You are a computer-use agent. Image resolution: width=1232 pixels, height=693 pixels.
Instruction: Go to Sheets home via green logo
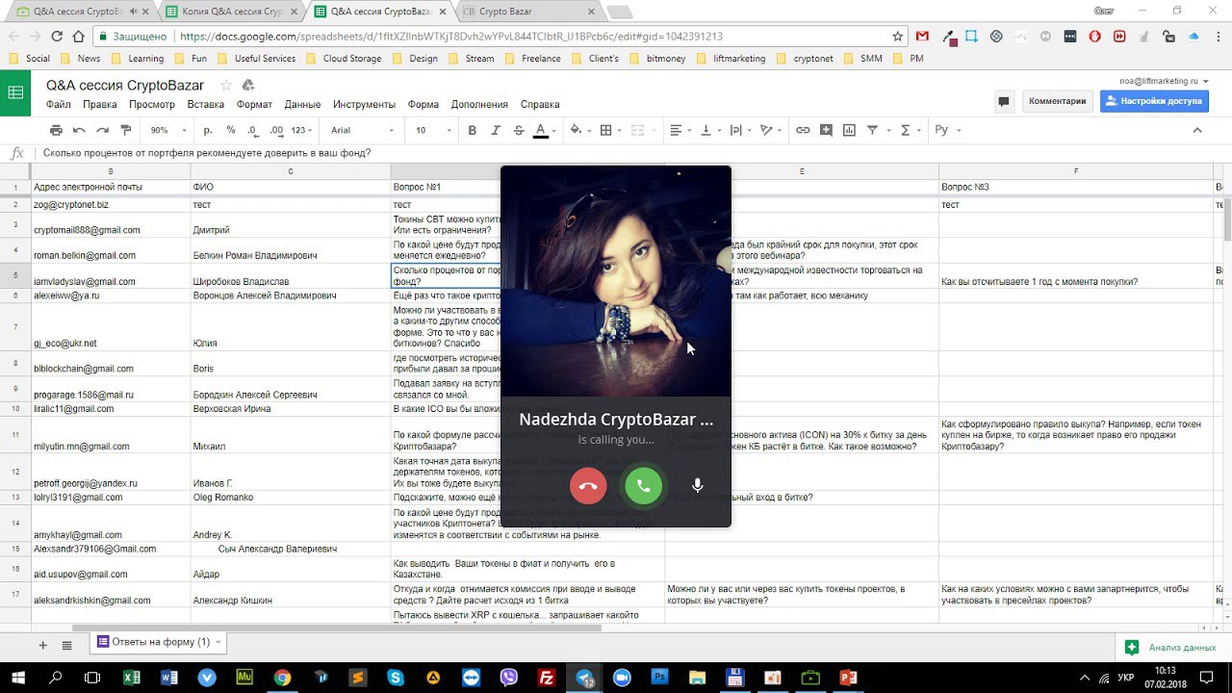[x=15, y=92]
